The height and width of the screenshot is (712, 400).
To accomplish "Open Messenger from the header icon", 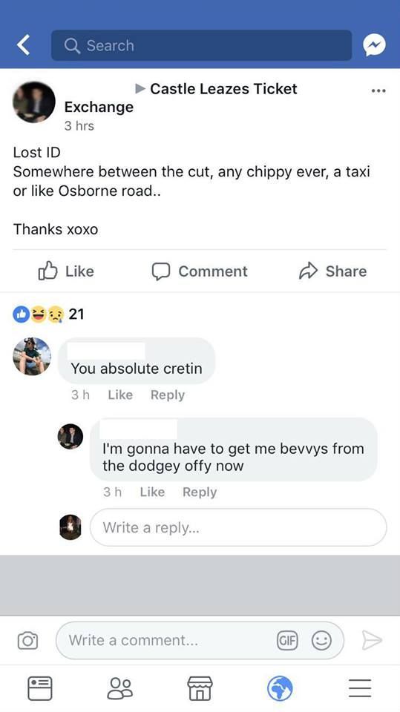I will pyautogui.click(x=374, y=45).
